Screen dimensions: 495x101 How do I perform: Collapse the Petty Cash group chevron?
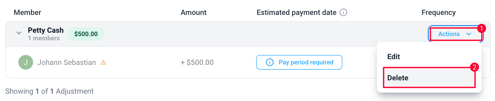pos(19,33)
